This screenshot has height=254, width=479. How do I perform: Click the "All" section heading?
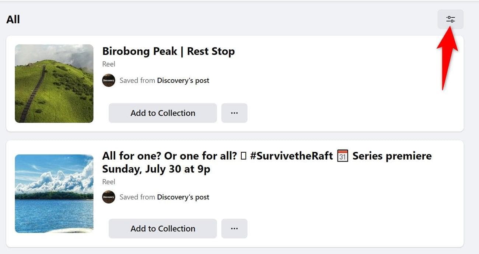[13, 19]
